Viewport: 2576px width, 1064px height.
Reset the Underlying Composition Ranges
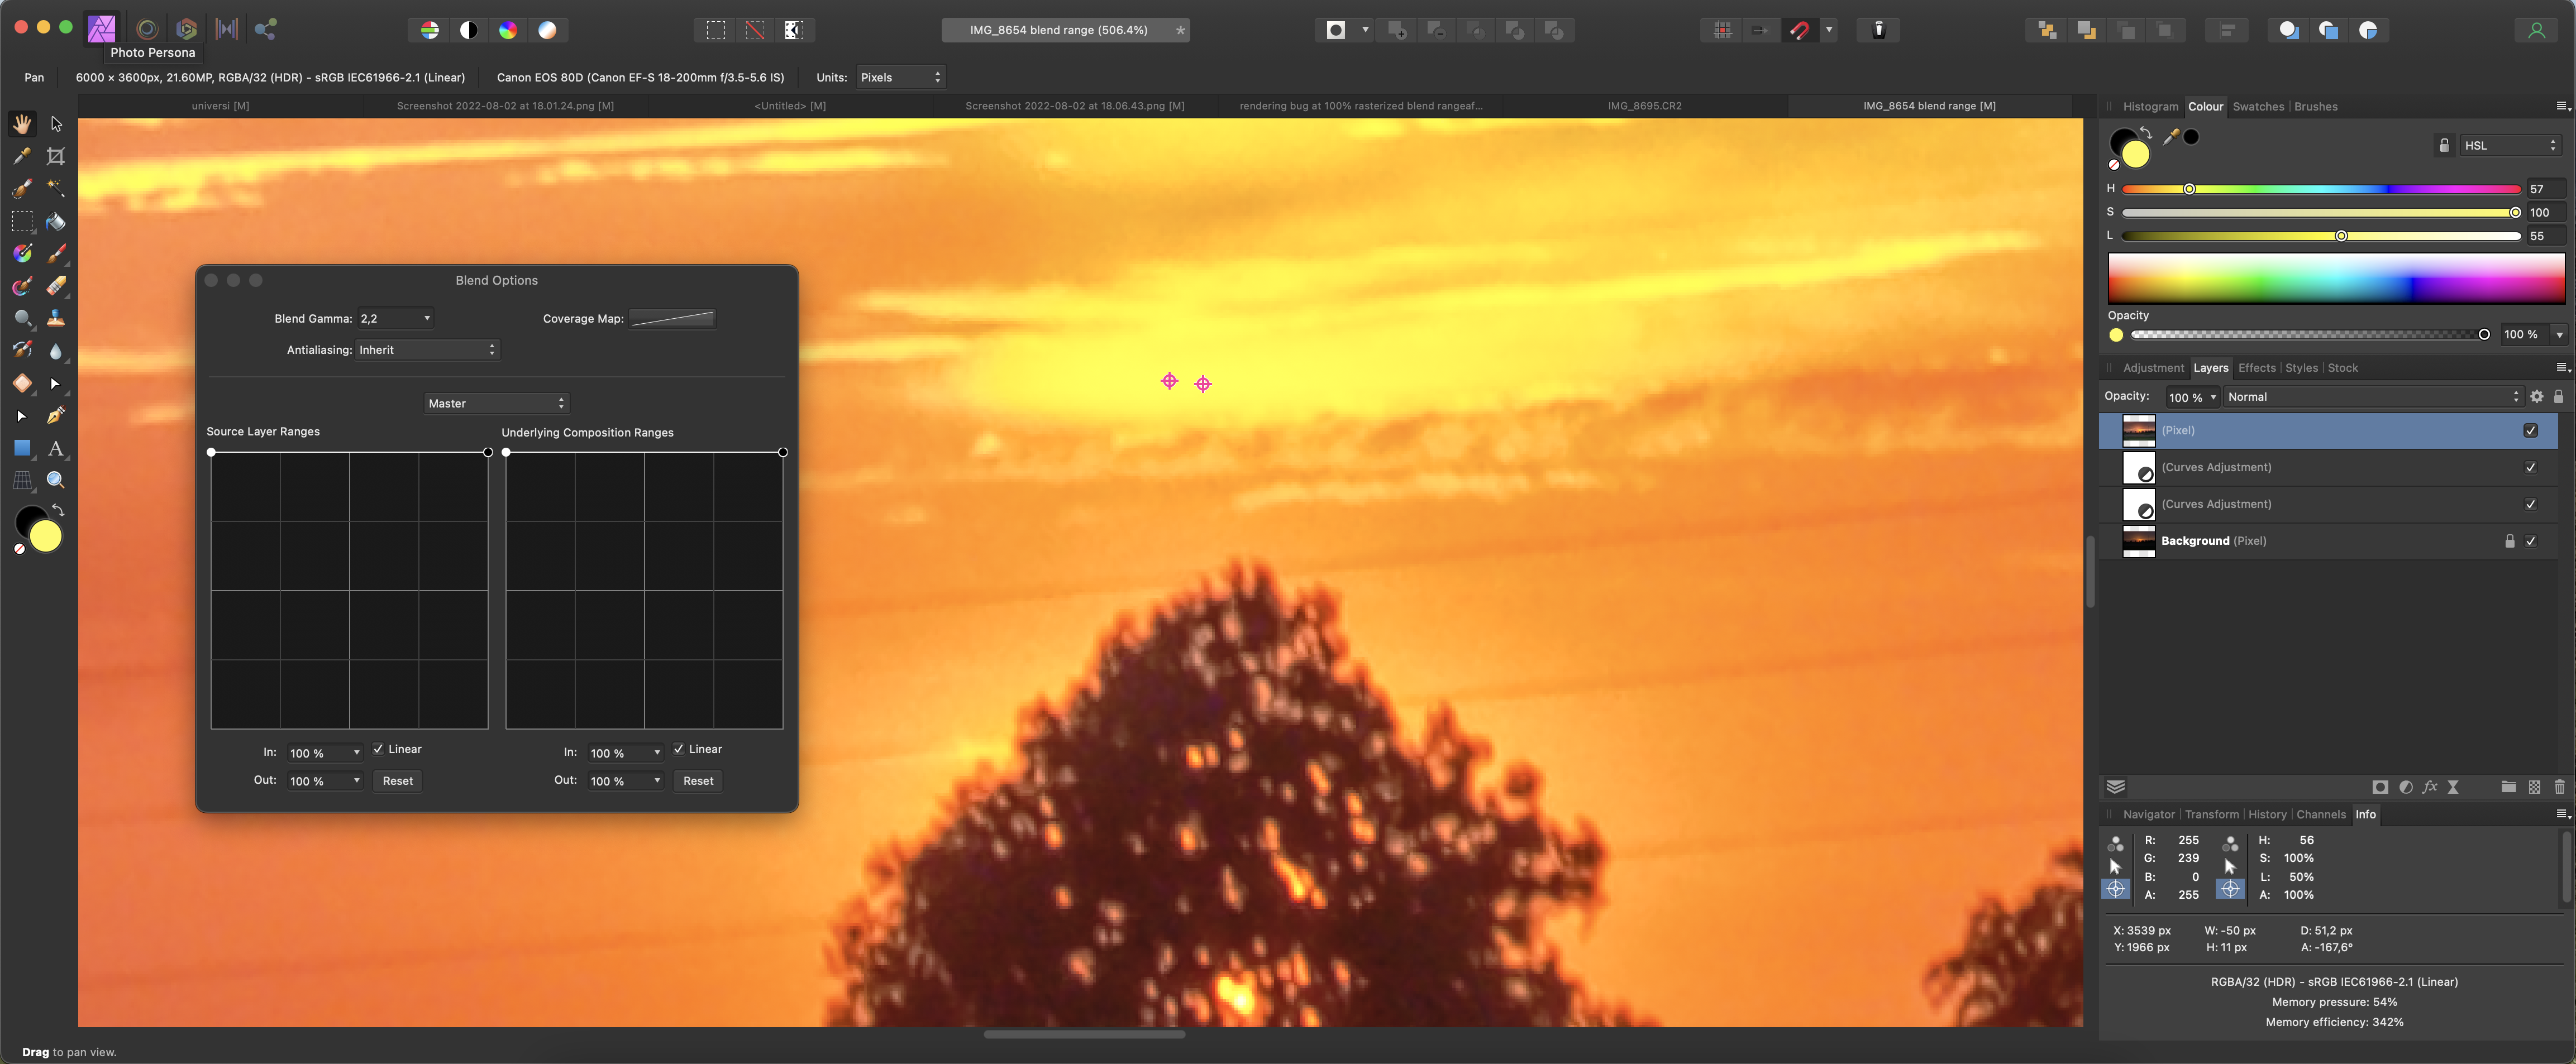698,780
